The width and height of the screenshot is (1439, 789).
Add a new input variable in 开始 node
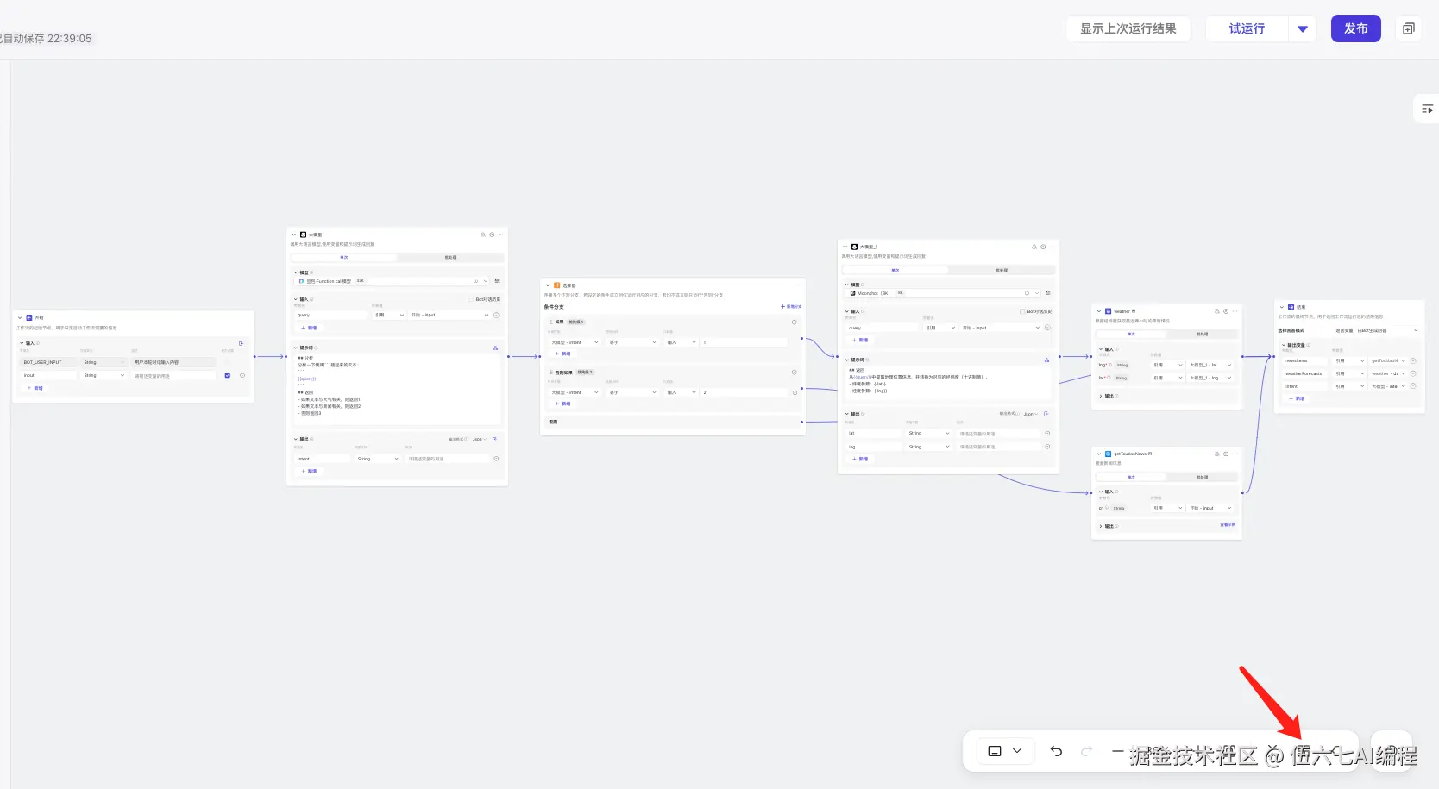point(35,388)
